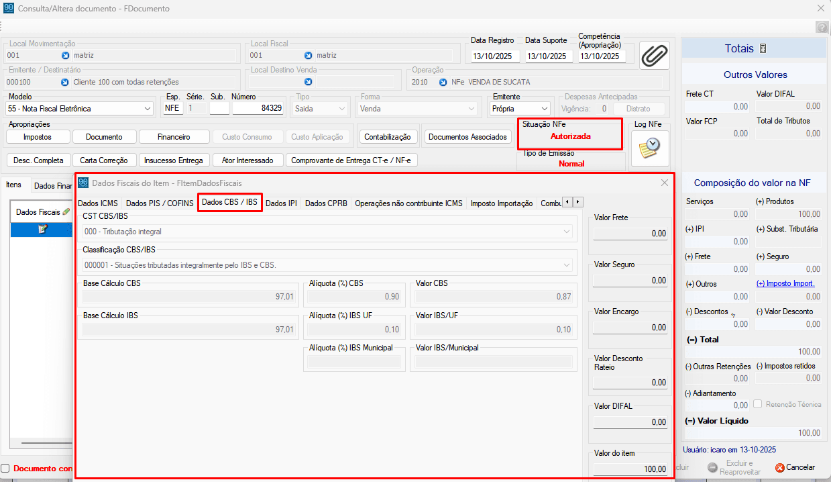Click the Insucesso Entrega button
Image resolution: width=831 pixels, height=482 pixels.
(174, 160)
